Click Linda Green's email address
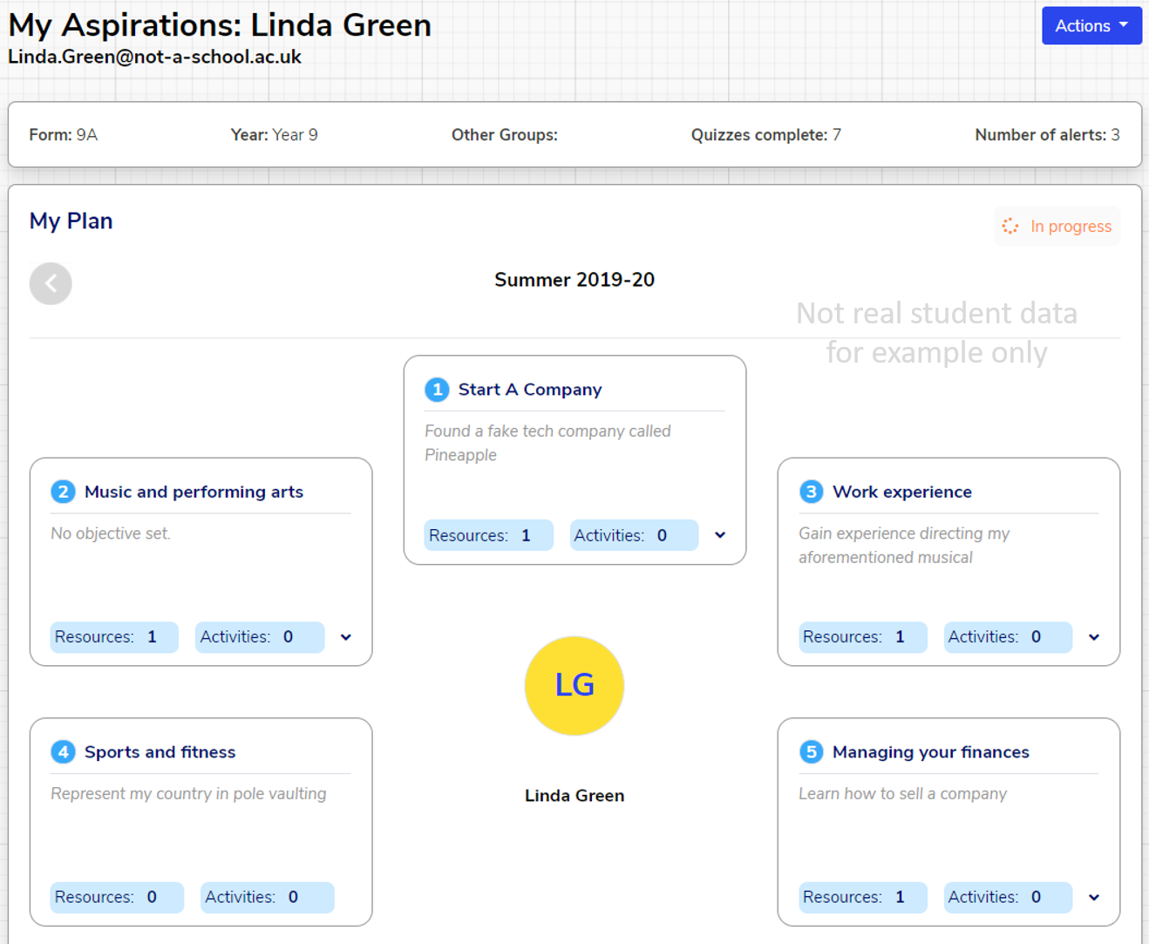The width and height of the screenshot is (1149, 944). pyautogui.click(x=154, y=57)
